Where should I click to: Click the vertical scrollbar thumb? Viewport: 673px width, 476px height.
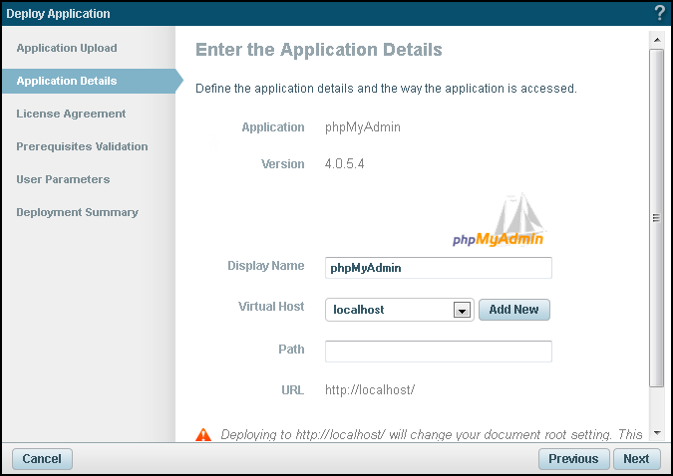coord(656,217)
